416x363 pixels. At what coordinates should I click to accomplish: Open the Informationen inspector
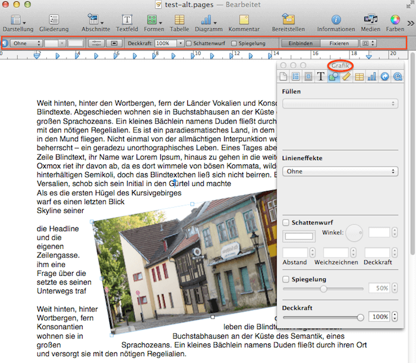point(336,20)
